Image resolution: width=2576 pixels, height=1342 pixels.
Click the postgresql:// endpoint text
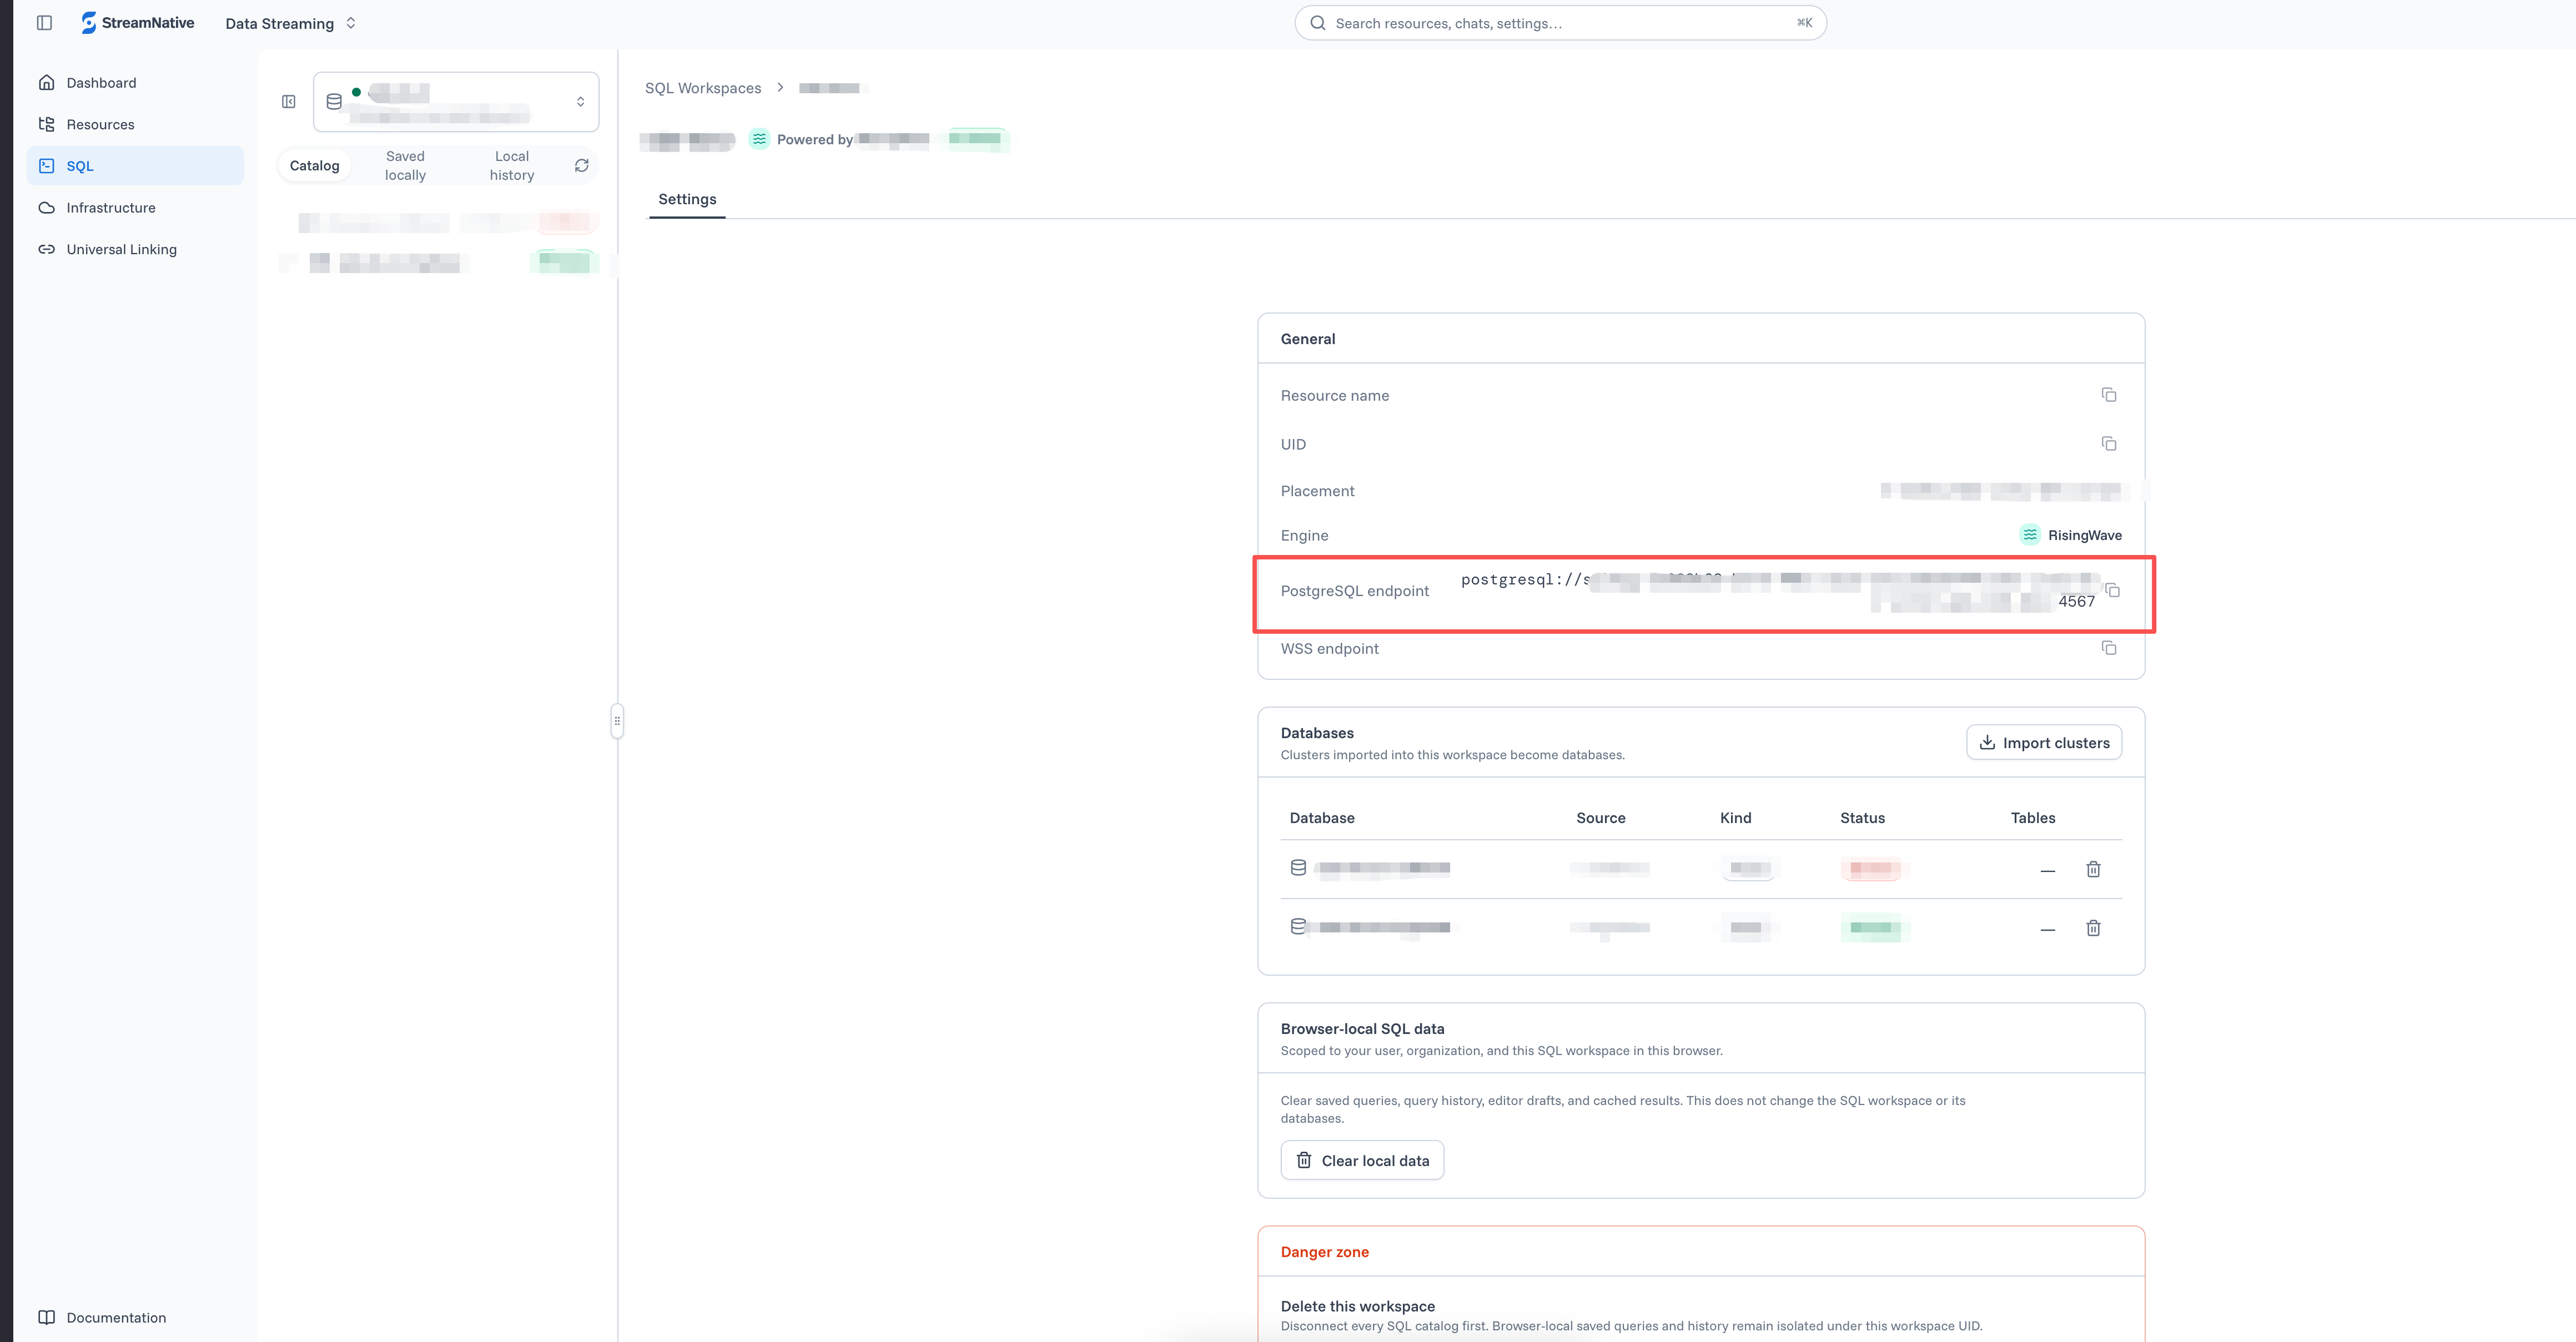coord(1525,580)
